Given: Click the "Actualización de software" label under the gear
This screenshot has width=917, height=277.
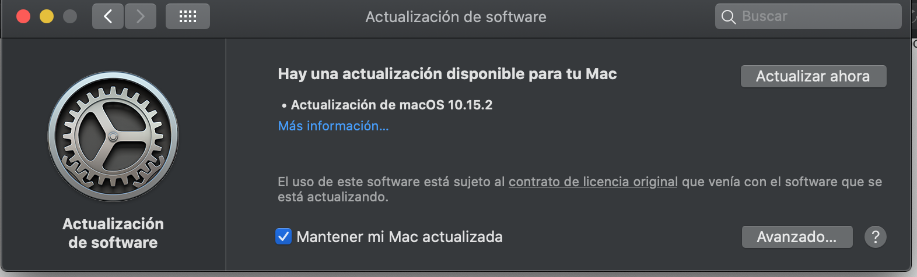Looking at the screenshot, I should 113,233.
